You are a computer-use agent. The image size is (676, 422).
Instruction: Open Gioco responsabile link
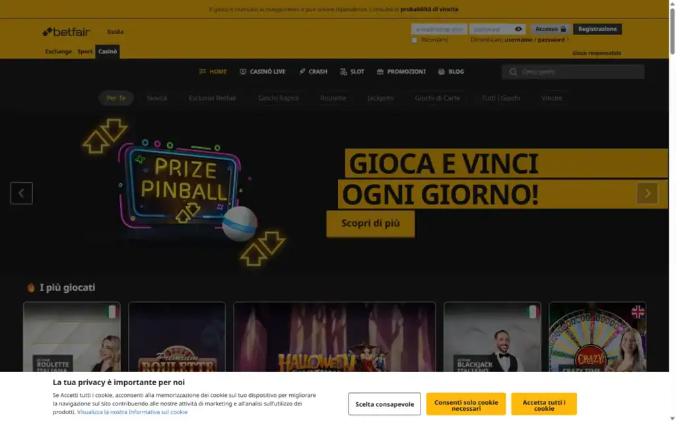pos(597,53)
